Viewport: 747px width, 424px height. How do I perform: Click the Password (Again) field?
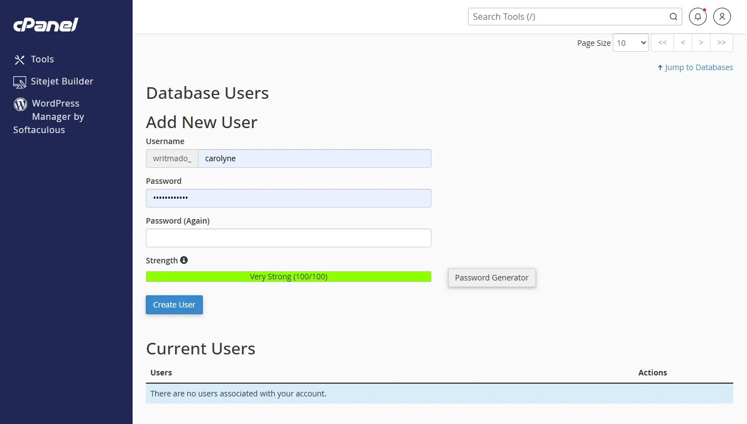point(288,238)
